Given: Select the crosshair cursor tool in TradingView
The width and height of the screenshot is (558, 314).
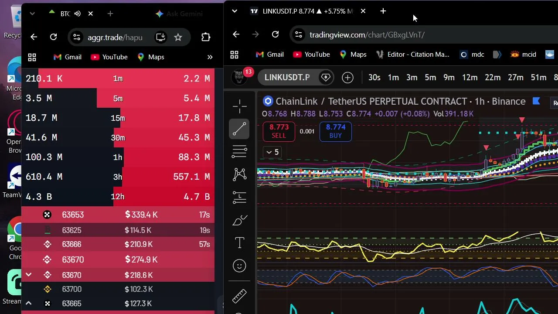Looking at the screenshot, I should [239, 106].
